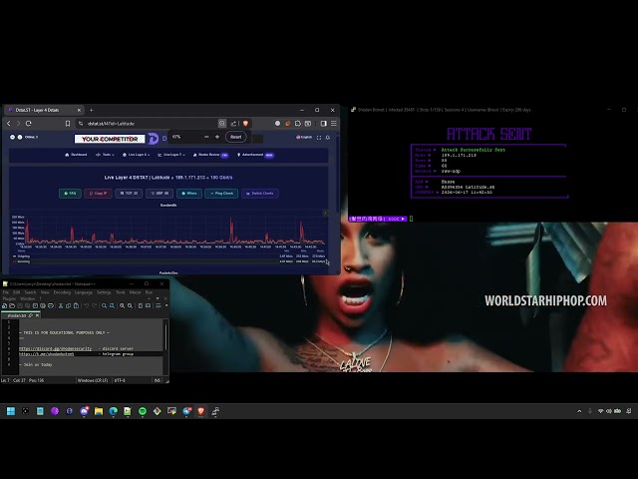Click the Copy IP button
Screen dimensions: 638x479
tap(98, 194)
